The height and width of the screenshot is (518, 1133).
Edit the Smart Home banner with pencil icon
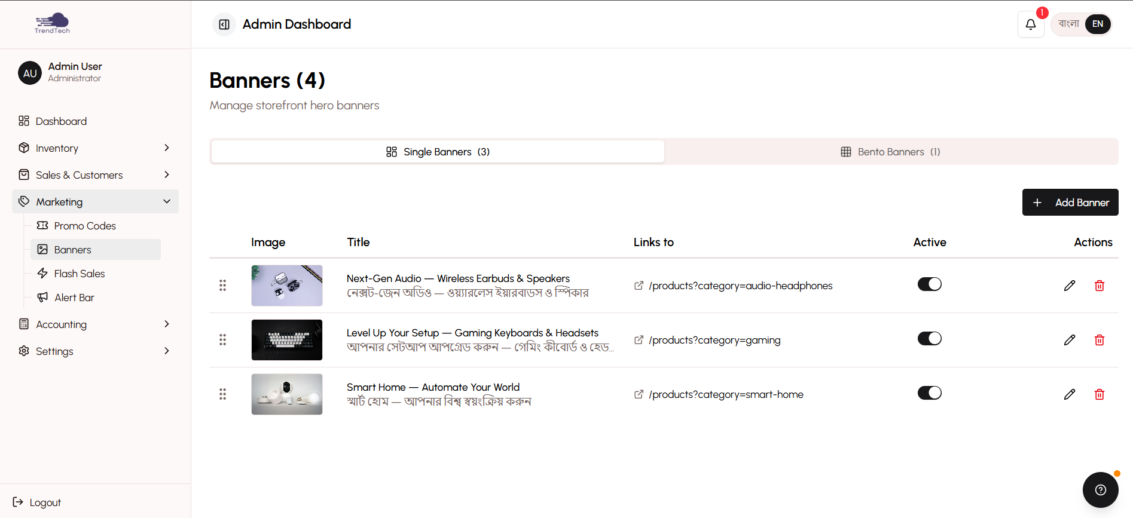click(x=1069, y=394)
